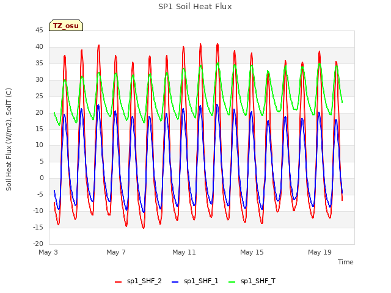Click the y-axis label Soil Heat Flux (W/m2), SoilT (C)
This screenshot has width=391, height=293.
(9, 139)
